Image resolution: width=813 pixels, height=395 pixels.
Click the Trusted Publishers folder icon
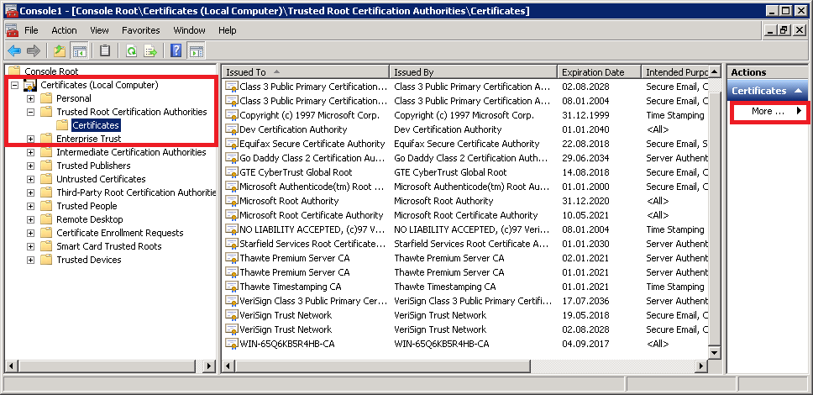click(x=47, y=166)
